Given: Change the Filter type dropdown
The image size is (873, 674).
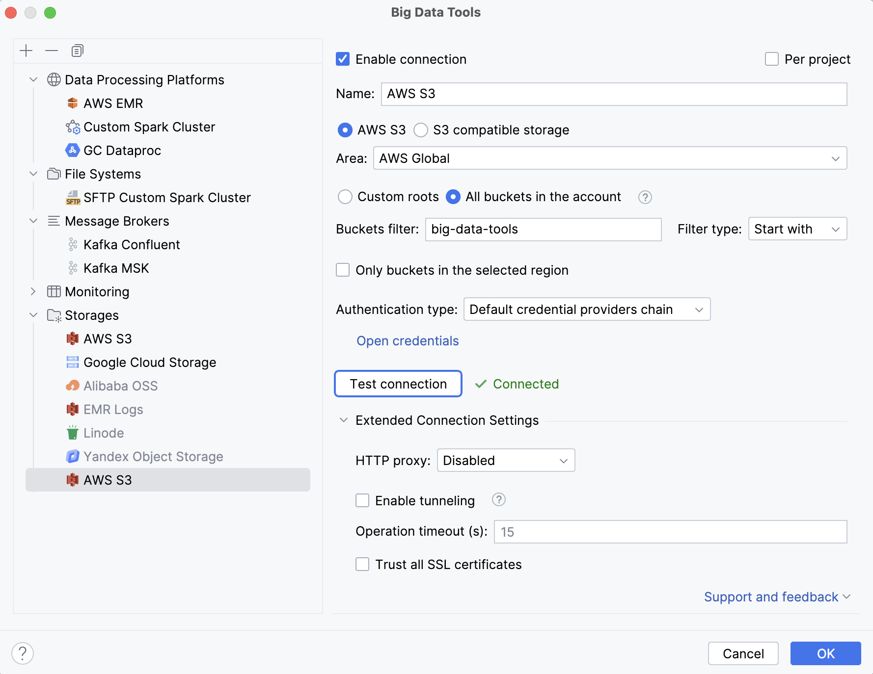Looking at the screenshot, I should point(797,229).
